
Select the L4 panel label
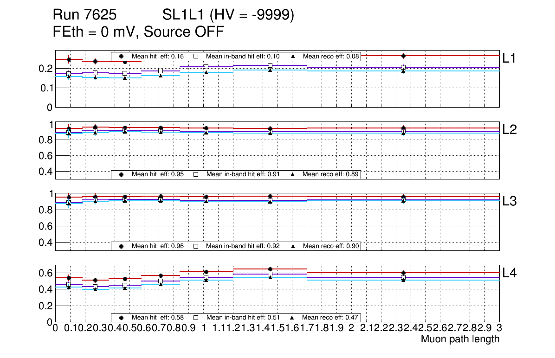tap(510, 274)
